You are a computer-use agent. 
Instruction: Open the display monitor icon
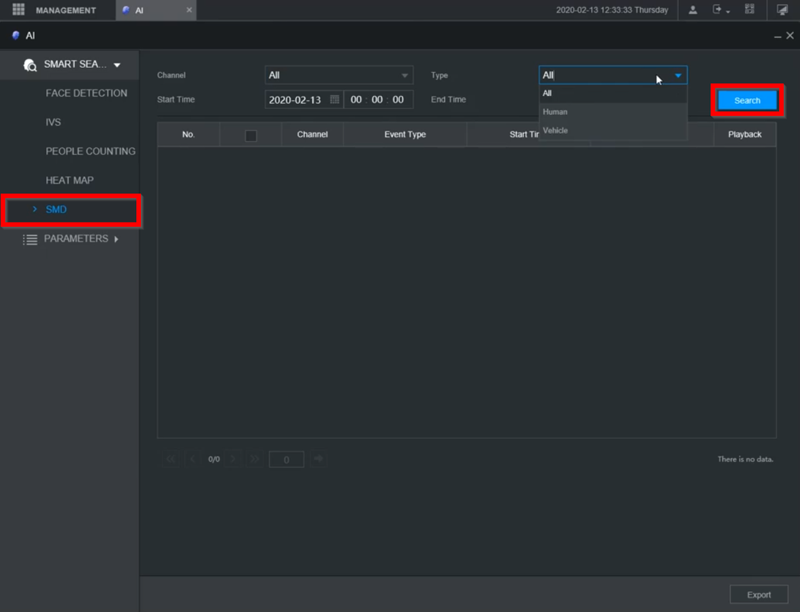782,10
